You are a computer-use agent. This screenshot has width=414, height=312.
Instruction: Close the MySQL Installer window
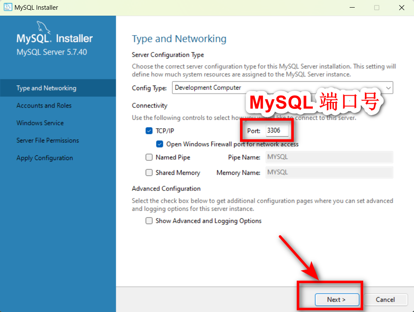[x=402, y=7]
